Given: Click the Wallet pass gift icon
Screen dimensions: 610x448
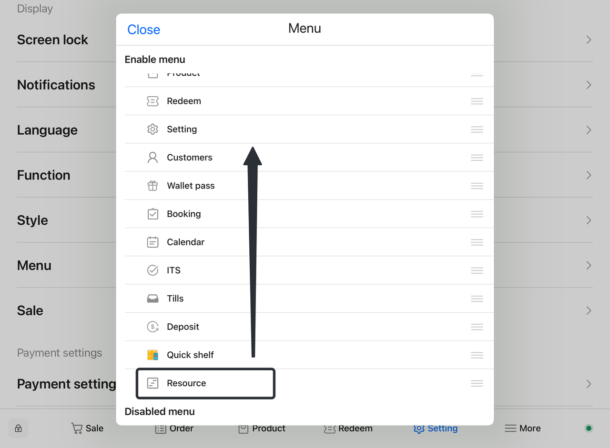Looking at the screenshot, I should [152, 186].
